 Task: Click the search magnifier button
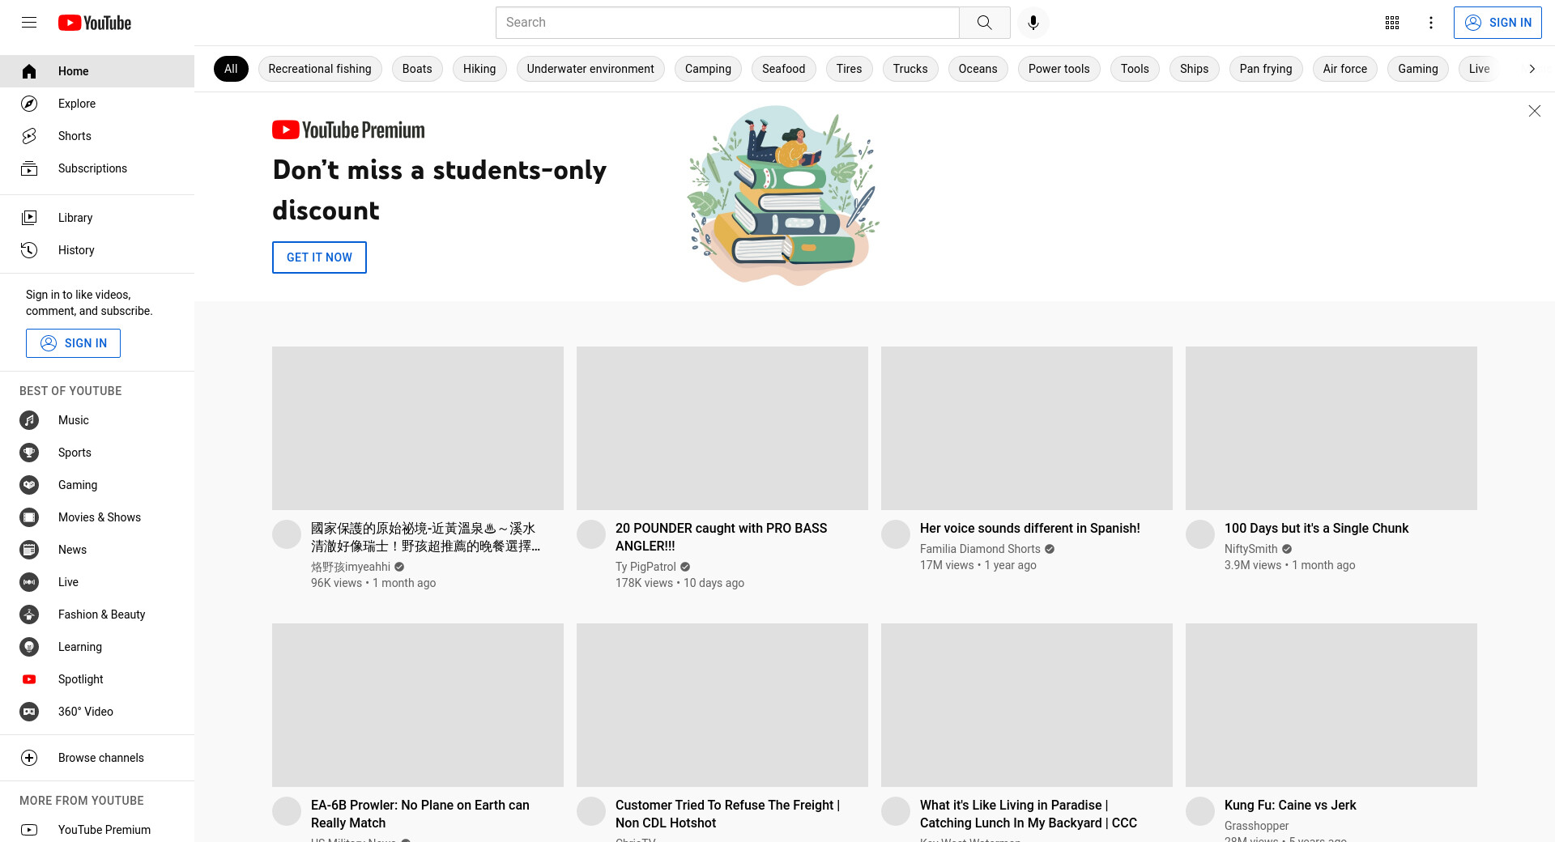[x=984, y=23]
